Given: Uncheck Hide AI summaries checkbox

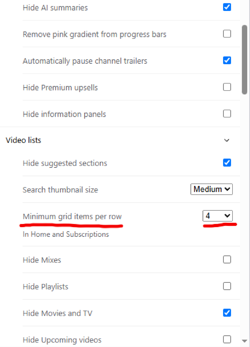Looking at the screenshot, I should pyautogui.click(x=227, y=7).
